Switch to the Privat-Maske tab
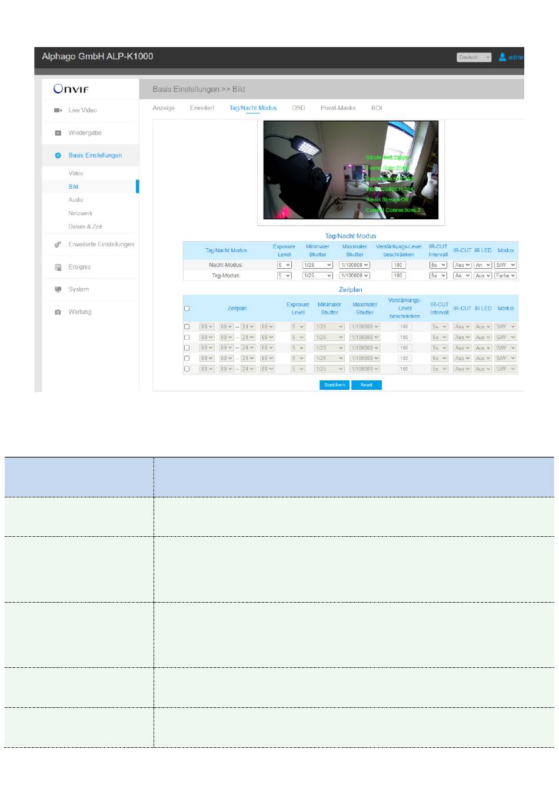The height and width of the screenshot is (799, 559). [338, 108]
